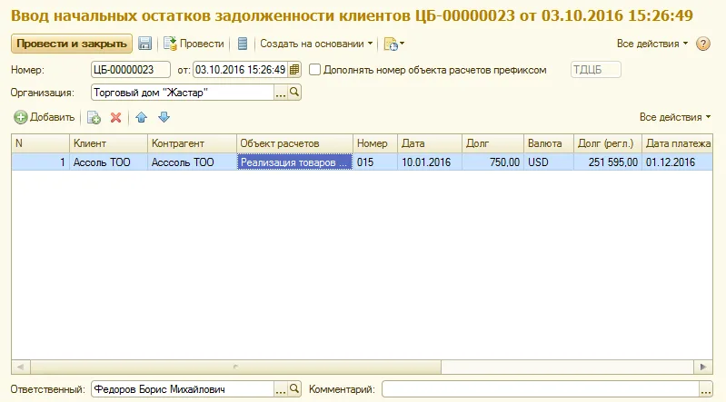
Task: Click the Организация input field
Action: point(183,93)
